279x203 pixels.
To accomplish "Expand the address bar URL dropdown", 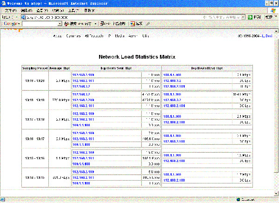I will (x=243, y=17).
